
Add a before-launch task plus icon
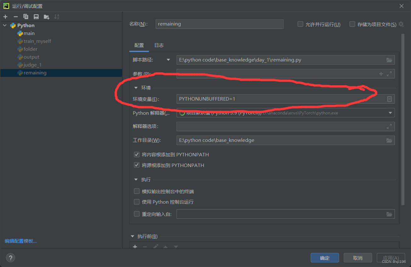point(135,247)
